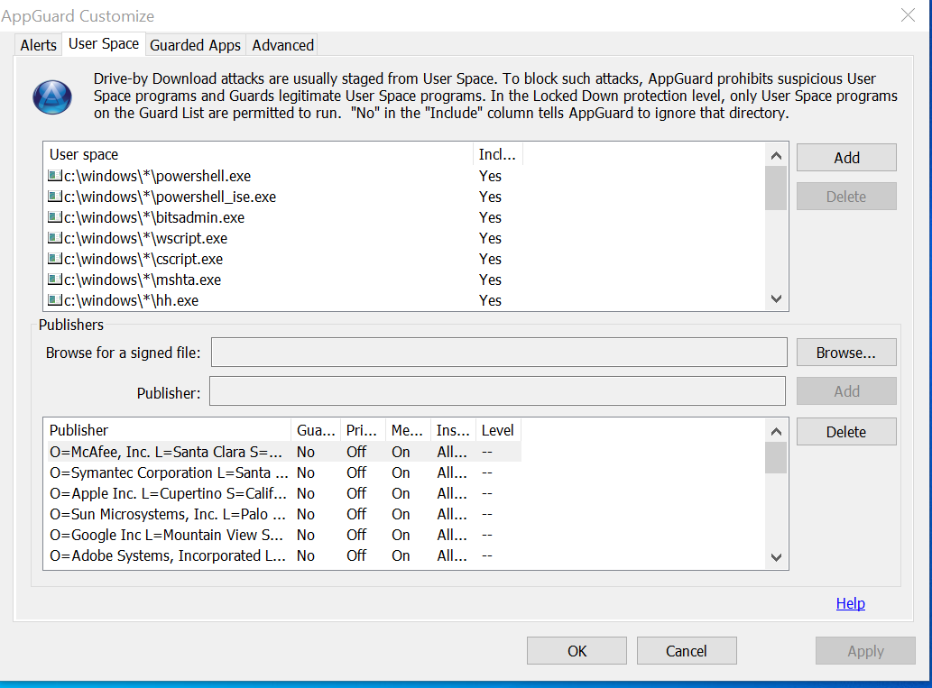Select the O=McAfee, Inc. publisher row

283,452
